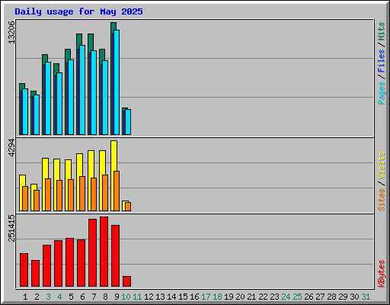This screenshot has height=305, width=390.
Task: Select day "15" on the x-axis
Action: (183, 297)
